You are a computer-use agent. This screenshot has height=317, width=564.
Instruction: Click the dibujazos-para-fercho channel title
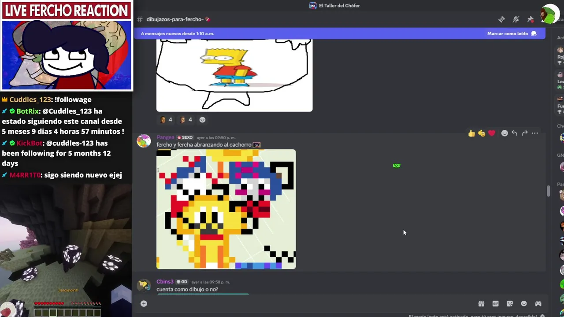click(174, 19)
